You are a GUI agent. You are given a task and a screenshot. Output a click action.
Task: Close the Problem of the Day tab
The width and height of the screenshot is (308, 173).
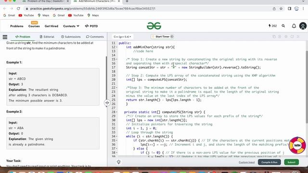coord(68,1)
